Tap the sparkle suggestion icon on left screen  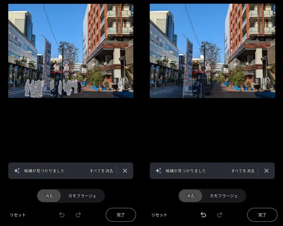pos(17,171)
